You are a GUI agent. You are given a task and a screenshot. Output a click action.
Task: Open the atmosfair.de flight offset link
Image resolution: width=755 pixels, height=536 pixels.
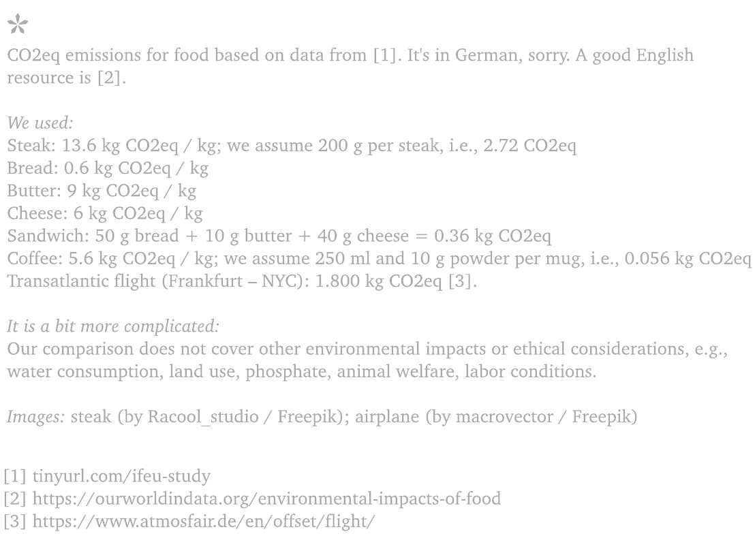tap(204, 521)
